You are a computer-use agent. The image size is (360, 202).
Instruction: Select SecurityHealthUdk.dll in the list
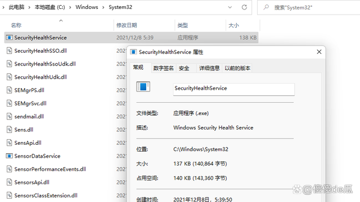(40, 77)
